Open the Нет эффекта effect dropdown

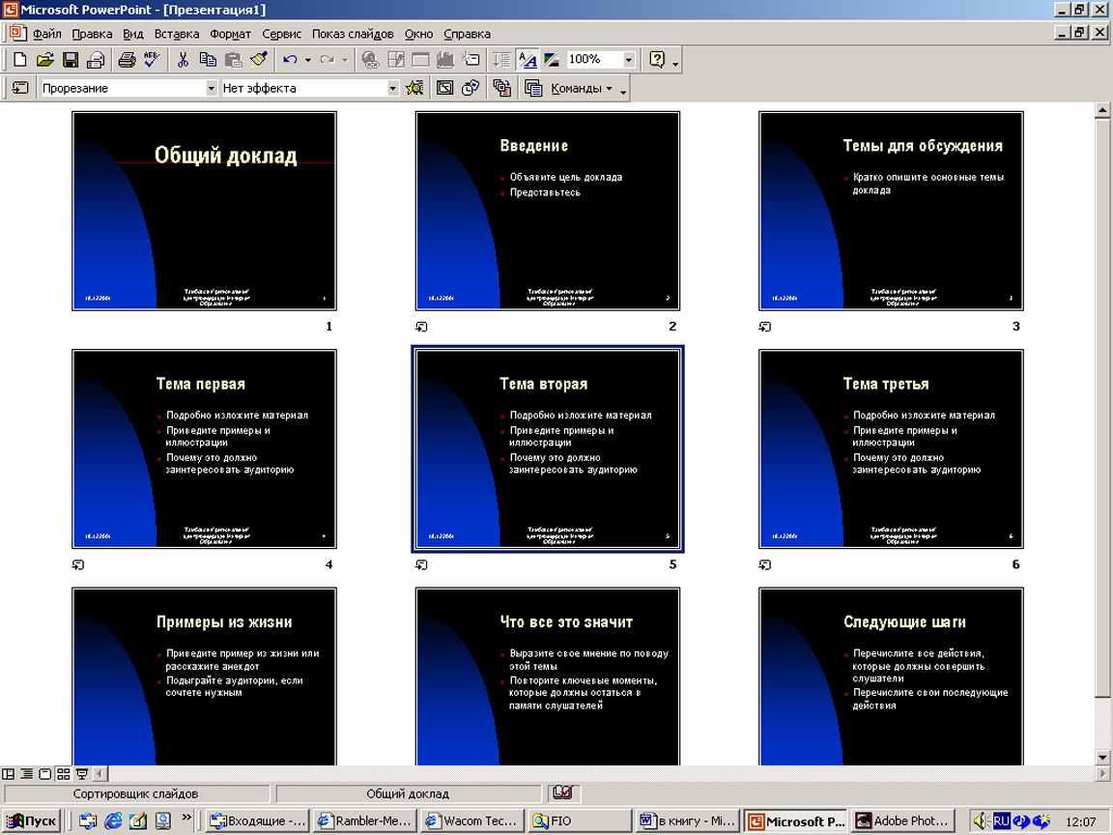point(392,88)
